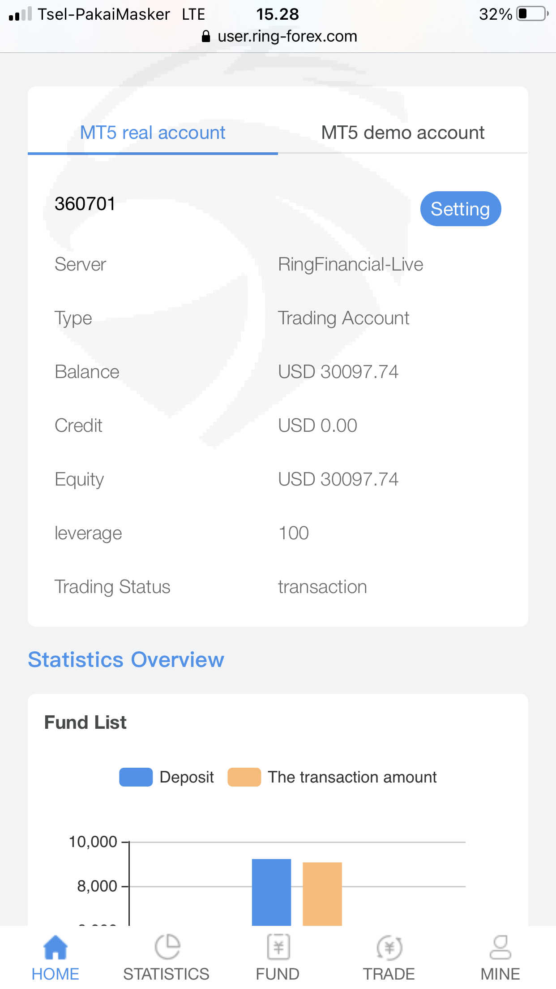556x989 pixels.
Task: Tap account number 360701
Action: (x=85, y=204)
